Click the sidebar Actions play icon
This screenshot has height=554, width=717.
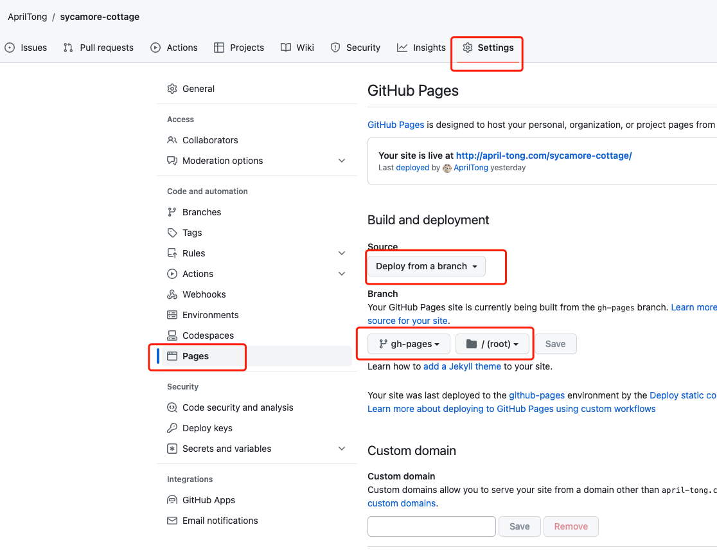tap(172, 274)
